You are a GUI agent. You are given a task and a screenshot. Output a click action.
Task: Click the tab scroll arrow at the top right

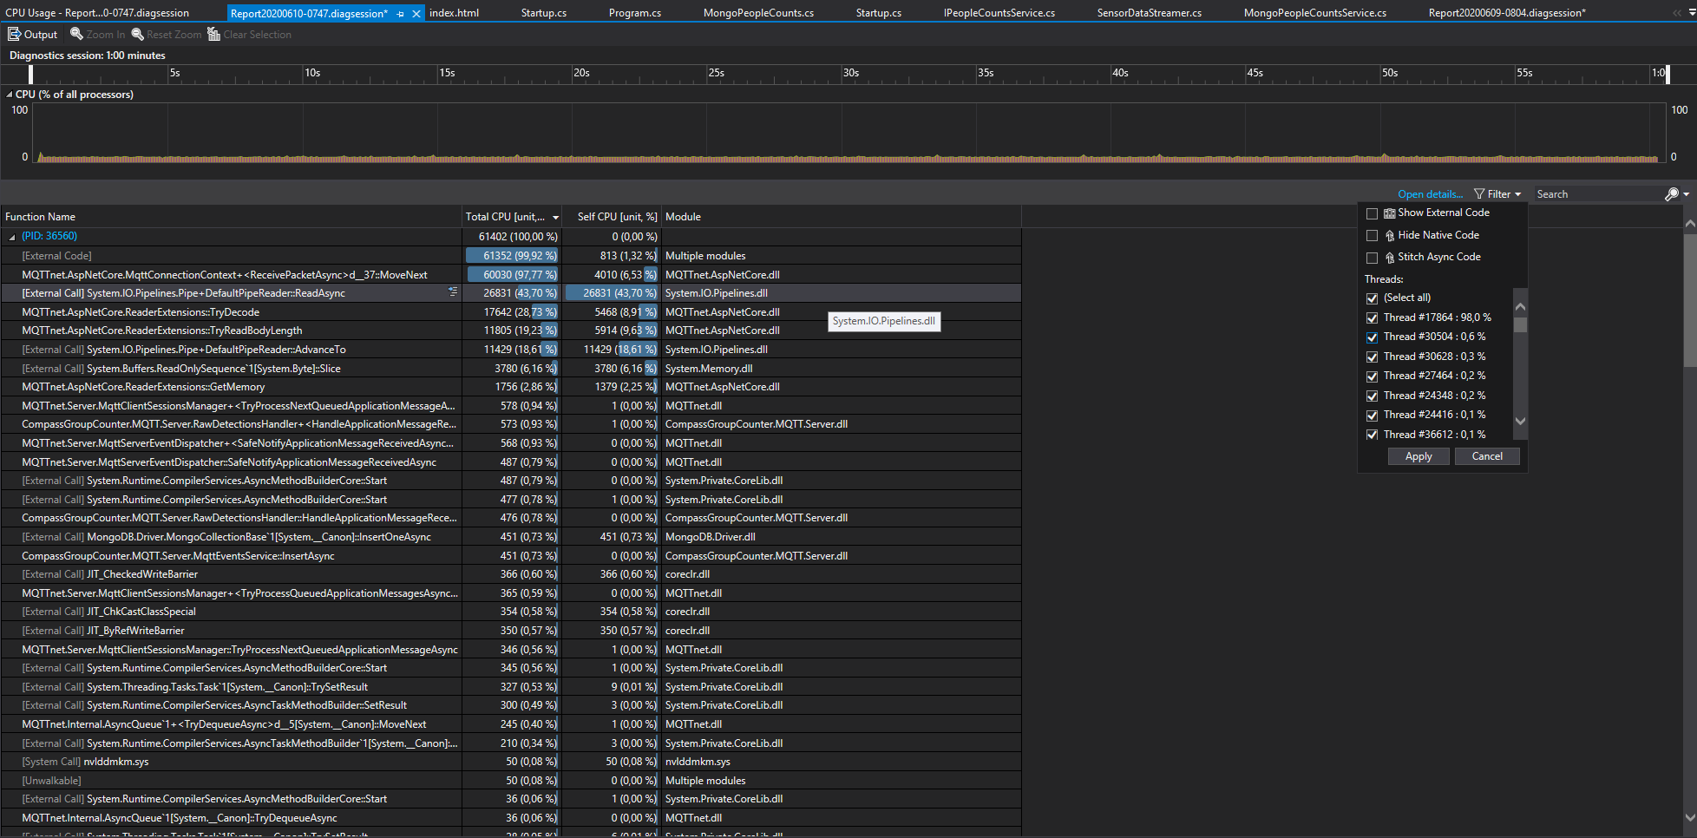(1678, 12)
